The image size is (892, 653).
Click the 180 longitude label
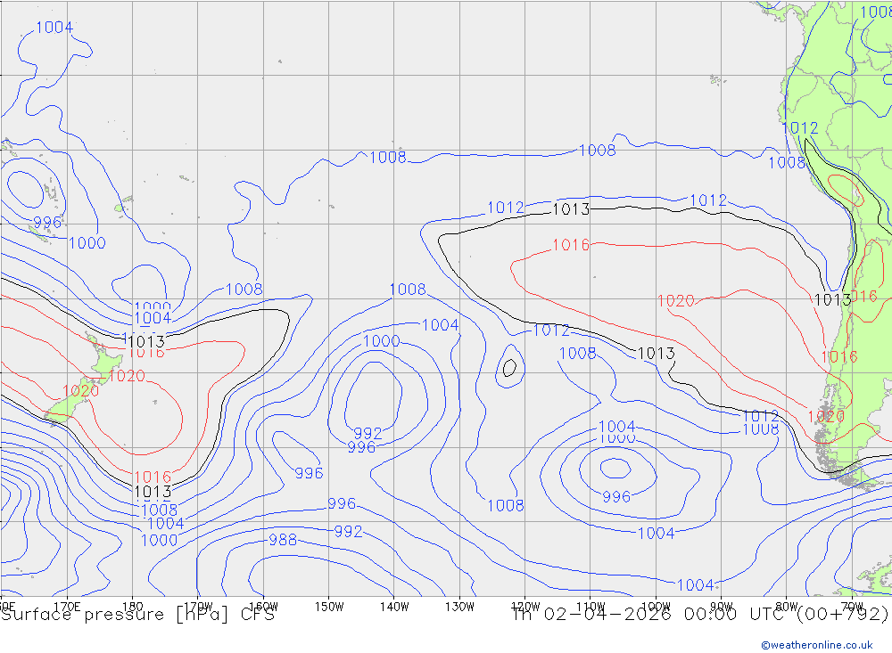pos(133,607)
